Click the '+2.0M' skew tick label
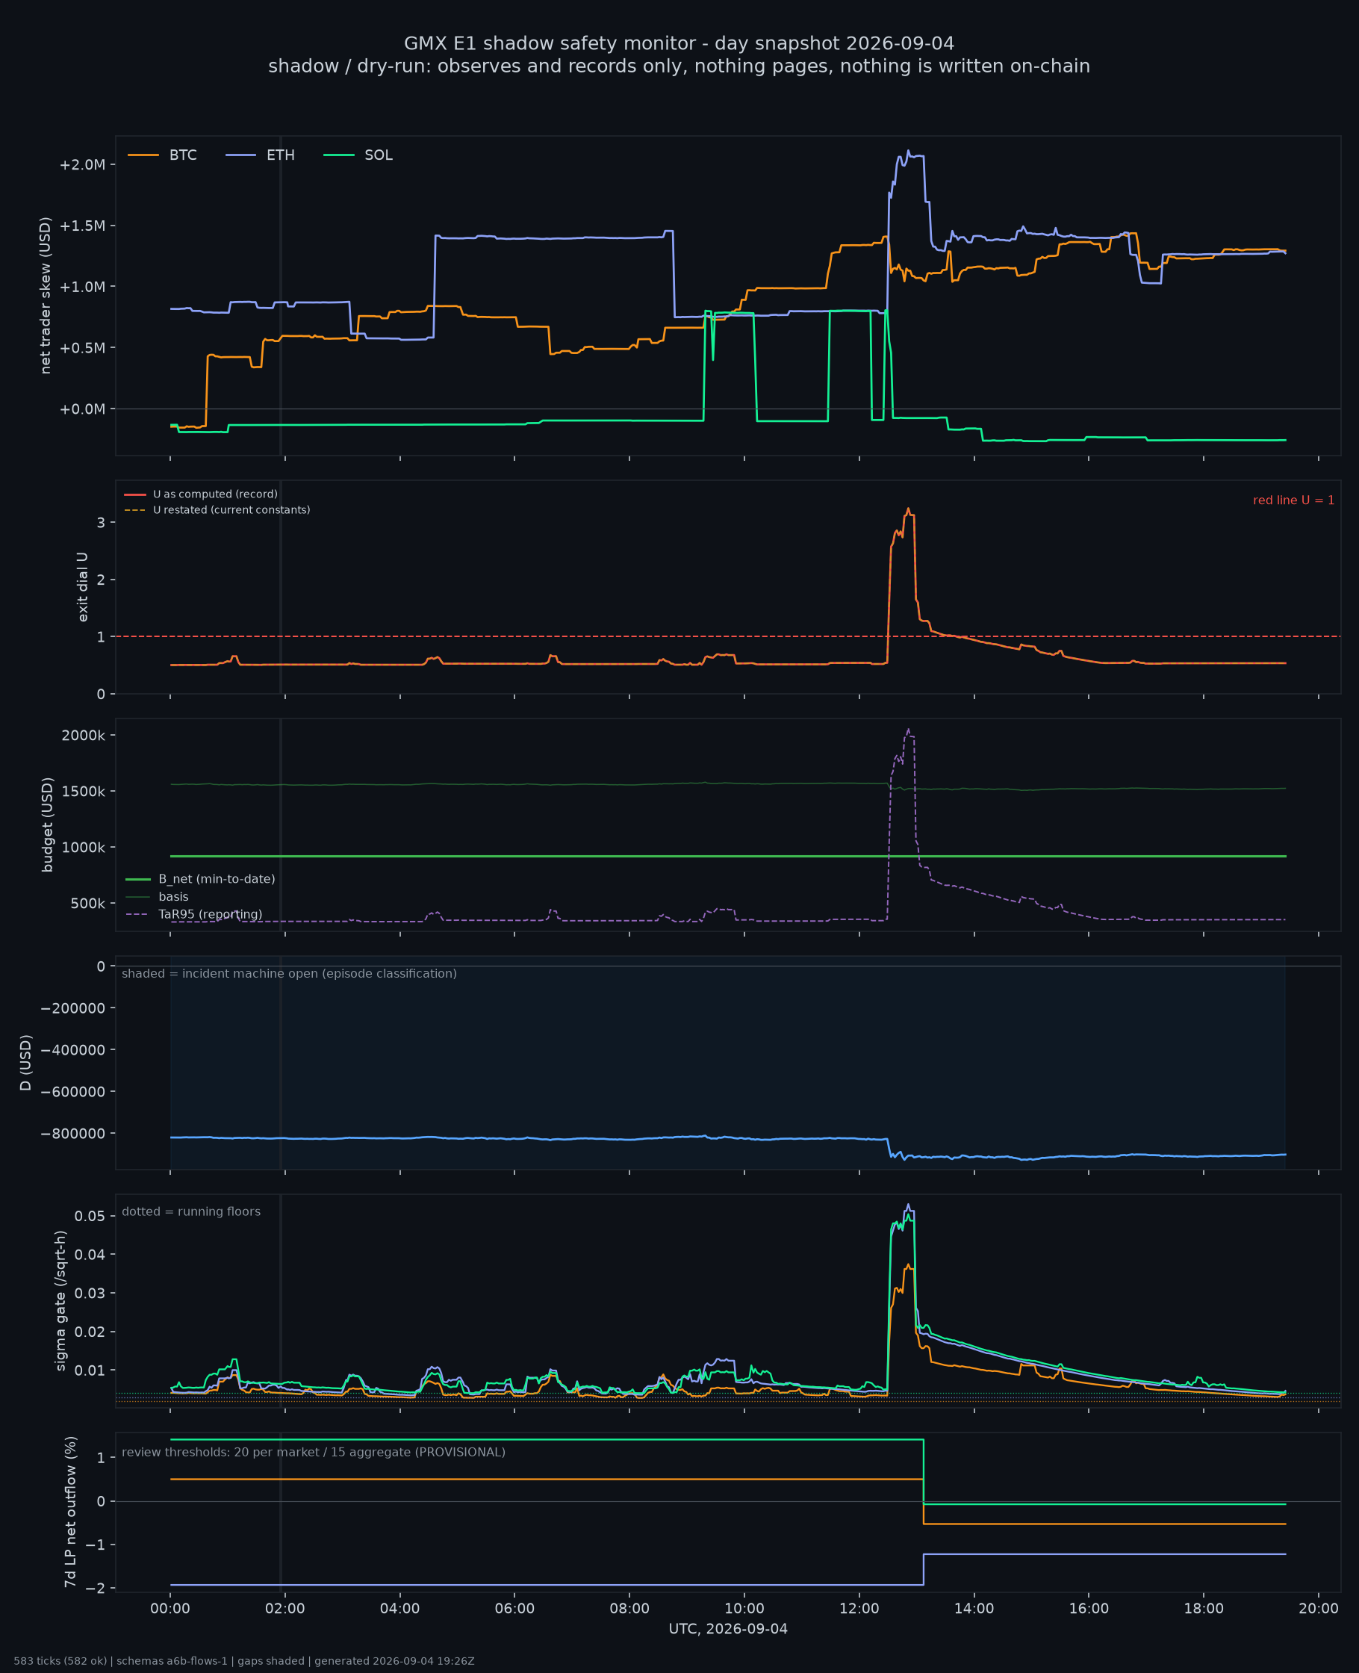The width and height of the screenshot is (1359, 1673). point(82,164)
